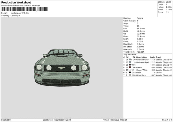This screenshot has width=173, height=122.
Task: Click the Mustang car embroidery preview
Action: tap(62, 68)
